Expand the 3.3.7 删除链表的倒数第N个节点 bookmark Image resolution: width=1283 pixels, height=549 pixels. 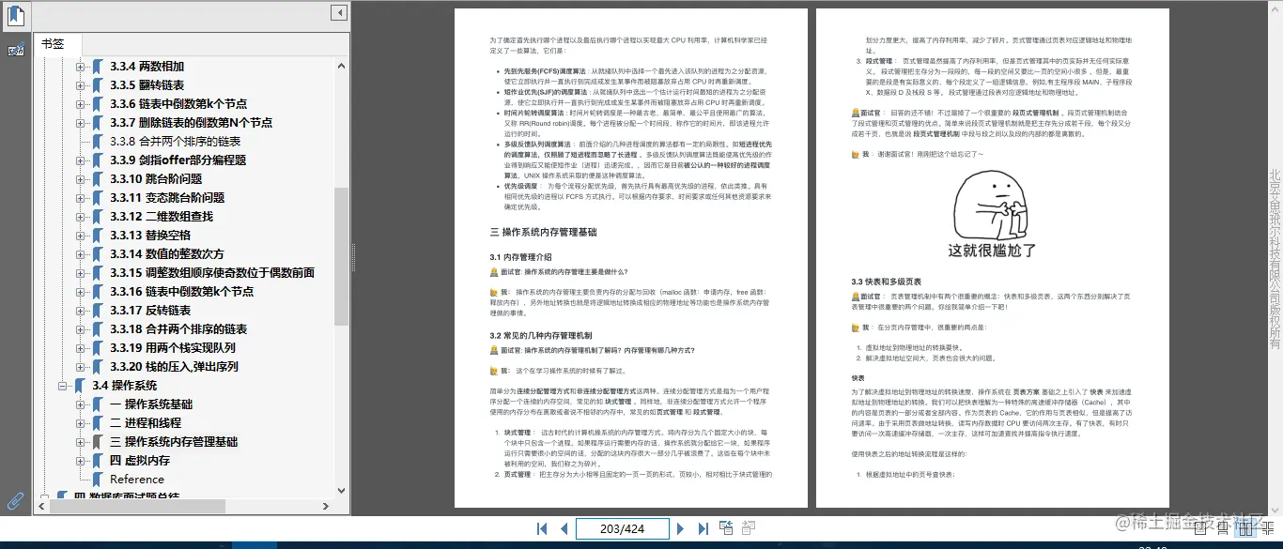[80, 123]
